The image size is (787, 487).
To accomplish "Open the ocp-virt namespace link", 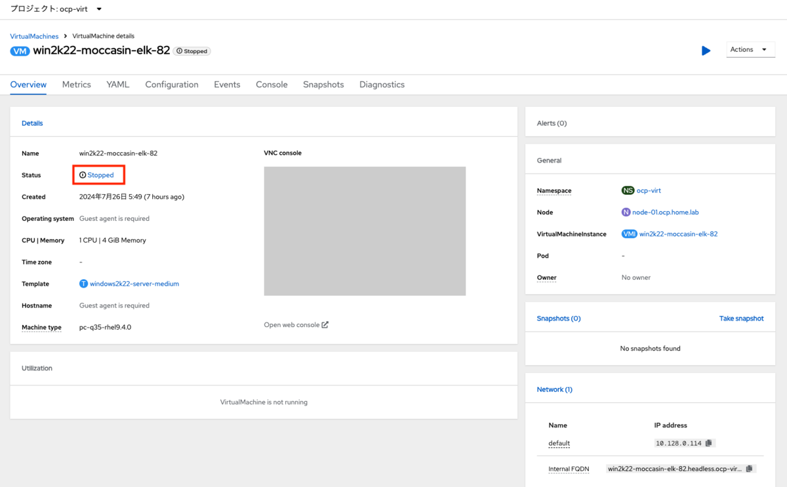I will (x=649, y=191).
